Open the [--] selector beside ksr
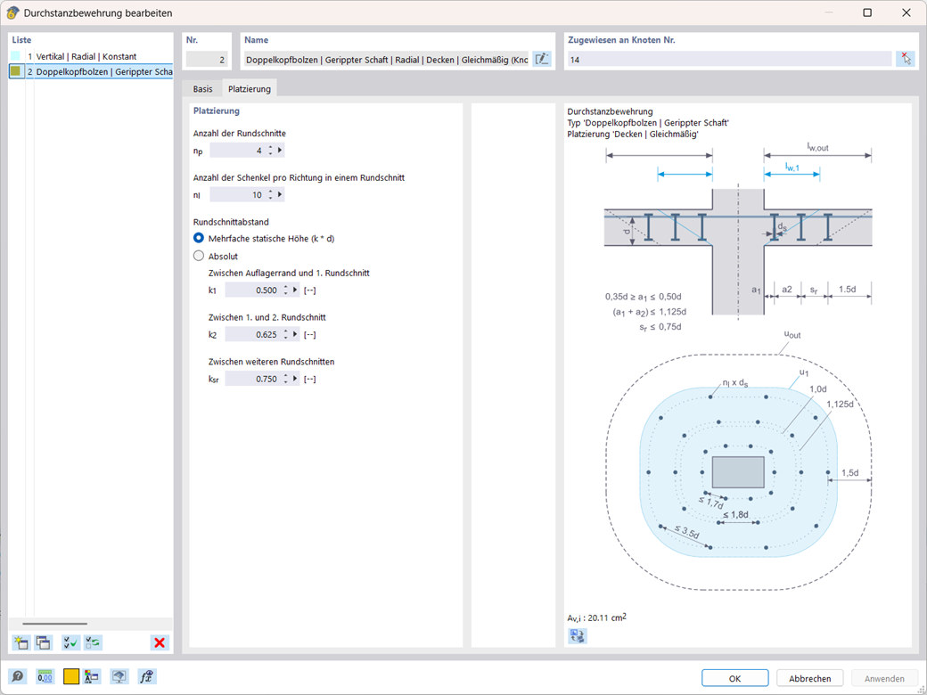Viewport: 927px width, 695px height. click(308, 378)
